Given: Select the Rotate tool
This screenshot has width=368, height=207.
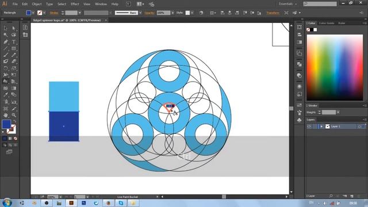Looking at the screenshot, I should coord(6,68).
